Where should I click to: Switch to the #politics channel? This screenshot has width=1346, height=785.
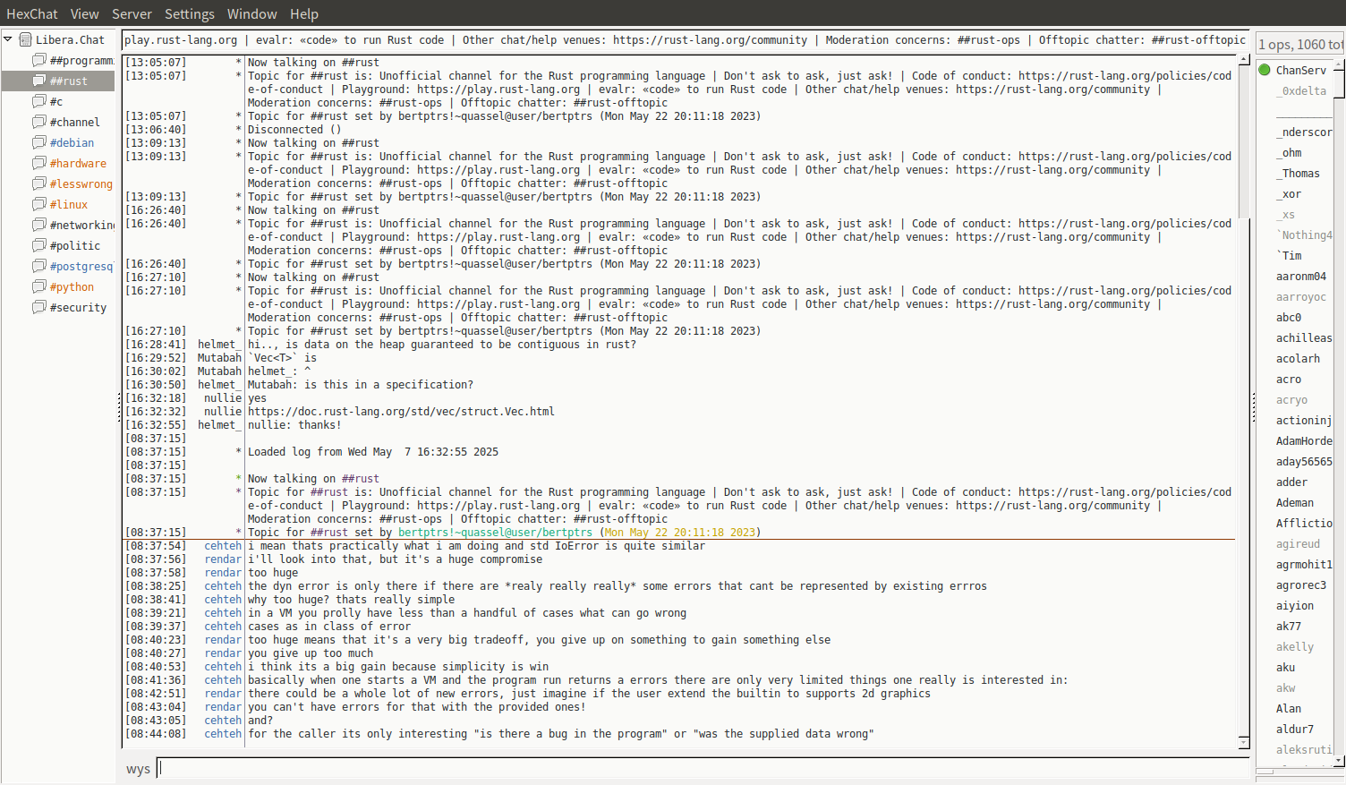74,246
